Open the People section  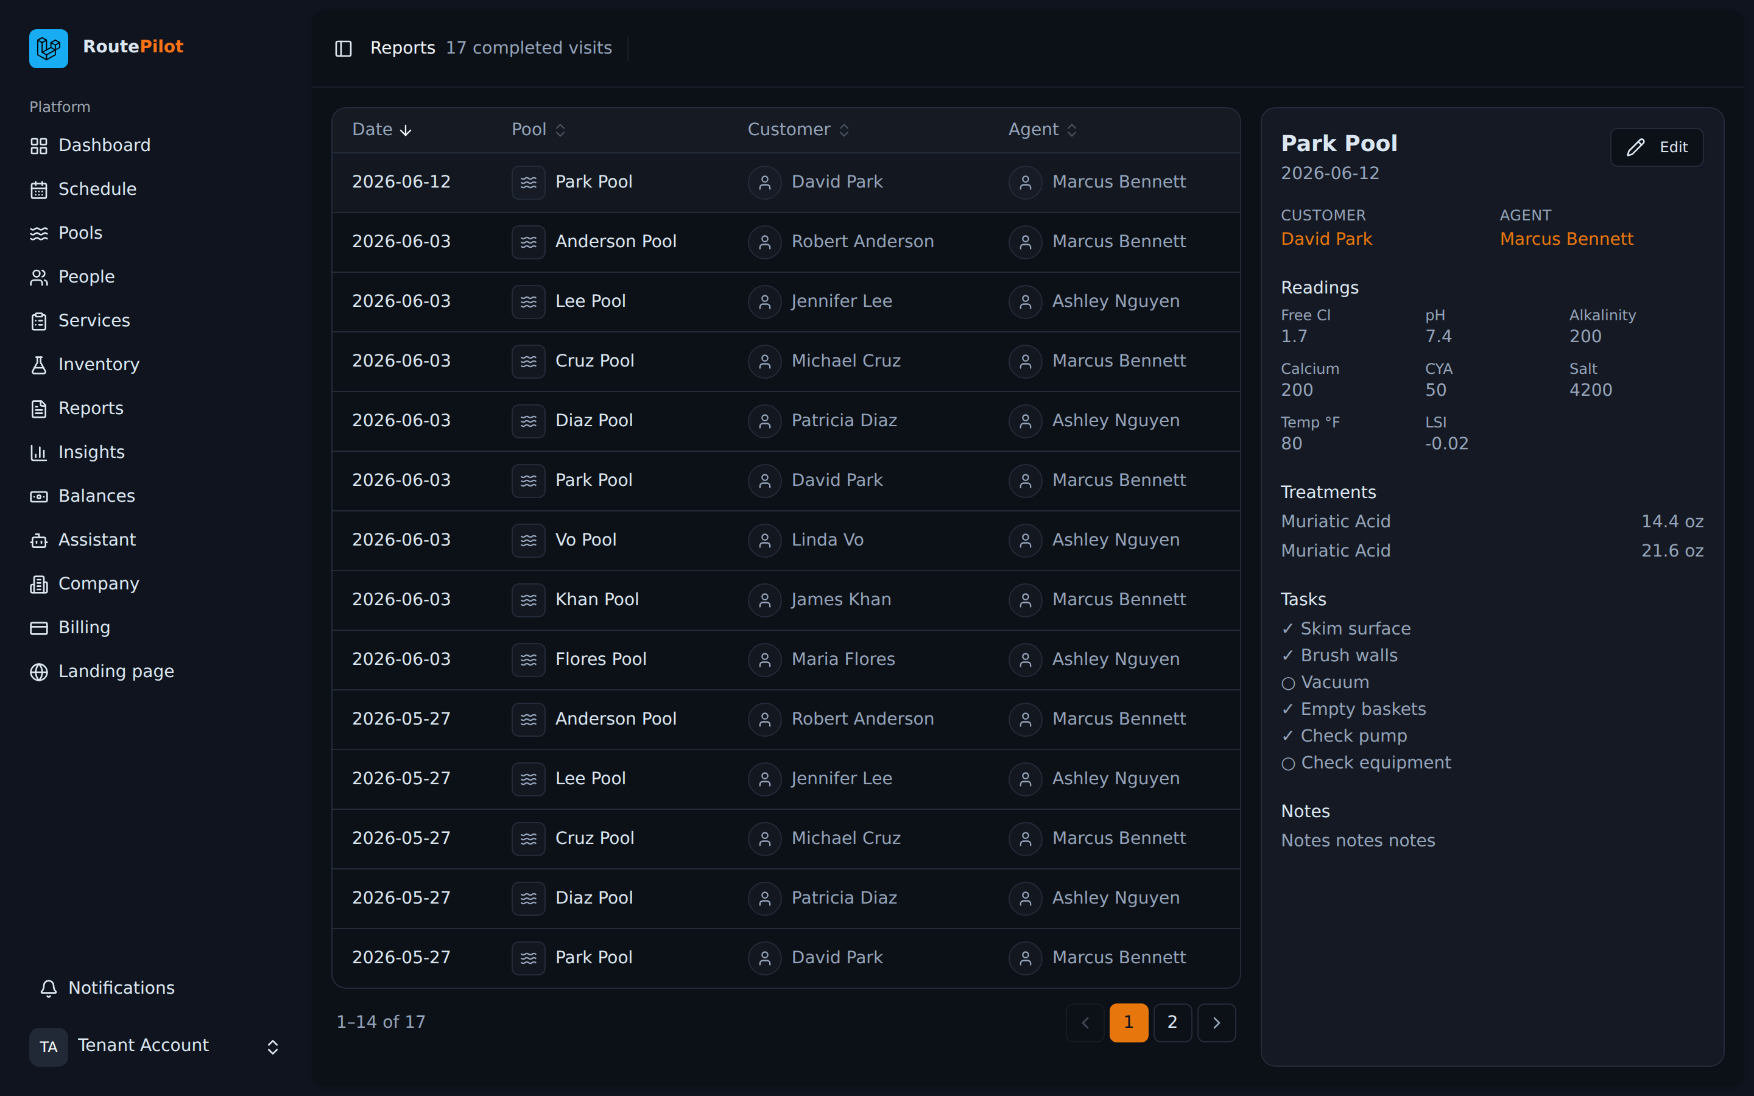(72, 277)
